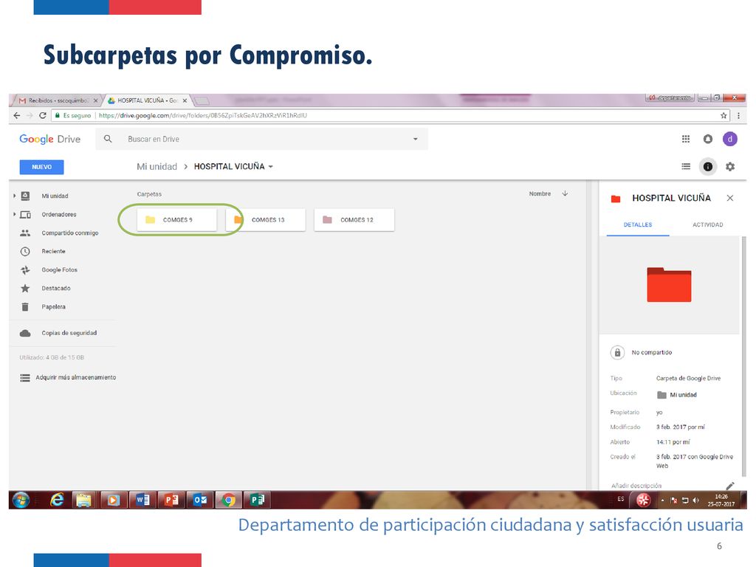Open Windows Media Player from taskbar
This screenshot has height=567, width=756.
[113, 500]
